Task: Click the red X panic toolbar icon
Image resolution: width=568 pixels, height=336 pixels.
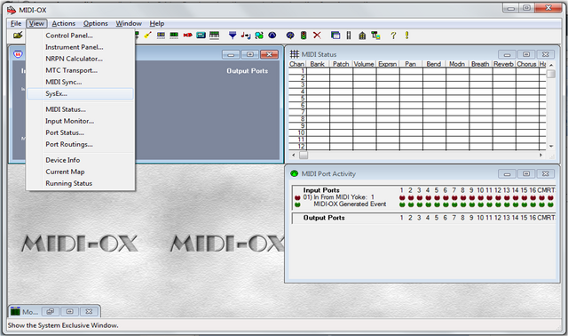Action: coord(317,36)
